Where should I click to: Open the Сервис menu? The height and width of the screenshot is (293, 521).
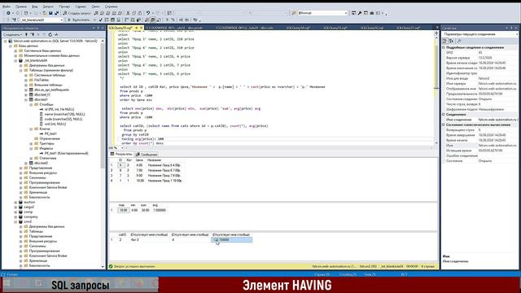coord(81,6)
